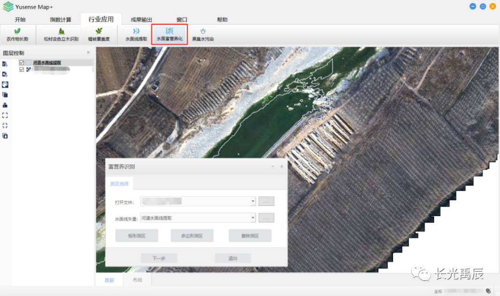Uncheck the 河道水面线提取 layer checkbox
This screenshot has height=296, width=500.
[x=22, y=62]
